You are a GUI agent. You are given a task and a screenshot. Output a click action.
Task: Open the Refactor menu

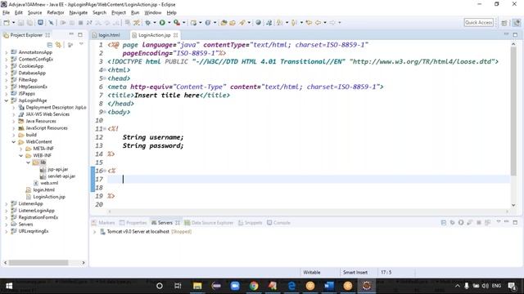(x=56, y=13)
